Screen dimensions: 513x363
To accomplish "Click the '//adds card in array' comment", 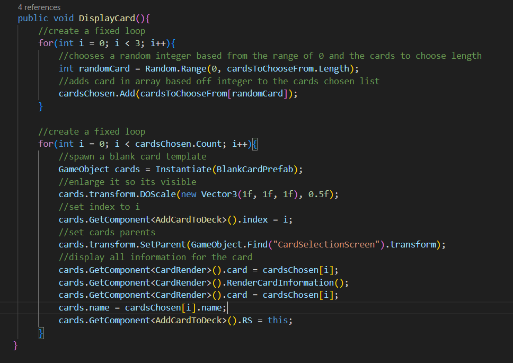I will click(219, 81).
